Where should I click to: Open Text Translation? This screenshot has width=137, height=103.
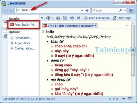click(96, 18)
